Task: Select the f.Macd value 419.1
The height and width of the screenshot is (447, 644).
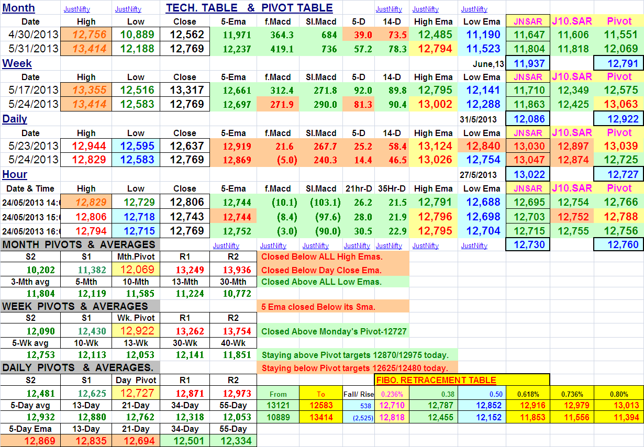Action: click(278, 49)
